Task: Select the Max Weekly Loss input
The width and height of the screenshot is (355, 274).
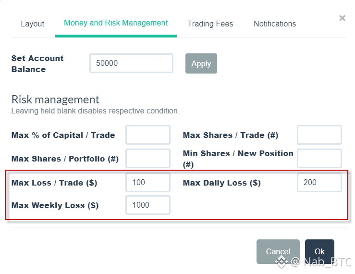Action: tap(148, 205)
